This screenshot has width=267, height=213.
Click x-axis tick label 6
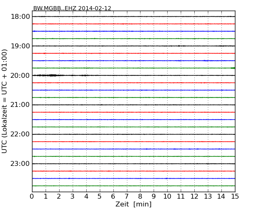click(113, 197)
